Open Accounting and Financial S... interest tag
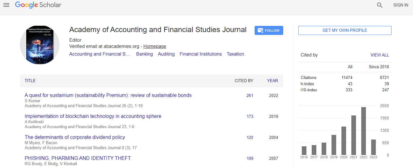 99,54
